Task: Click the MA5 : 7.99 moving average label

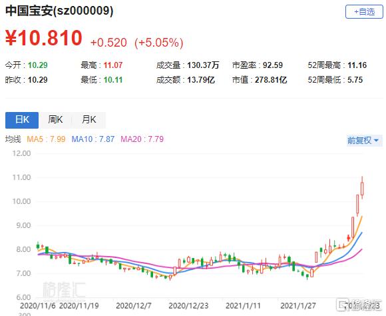Action: [46, 139]
